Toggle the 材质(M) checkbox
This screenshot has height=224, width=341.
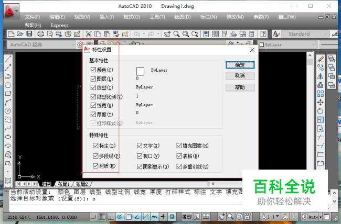[95, 166]
